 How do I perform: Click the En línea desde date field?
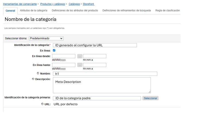pos(64,56)
